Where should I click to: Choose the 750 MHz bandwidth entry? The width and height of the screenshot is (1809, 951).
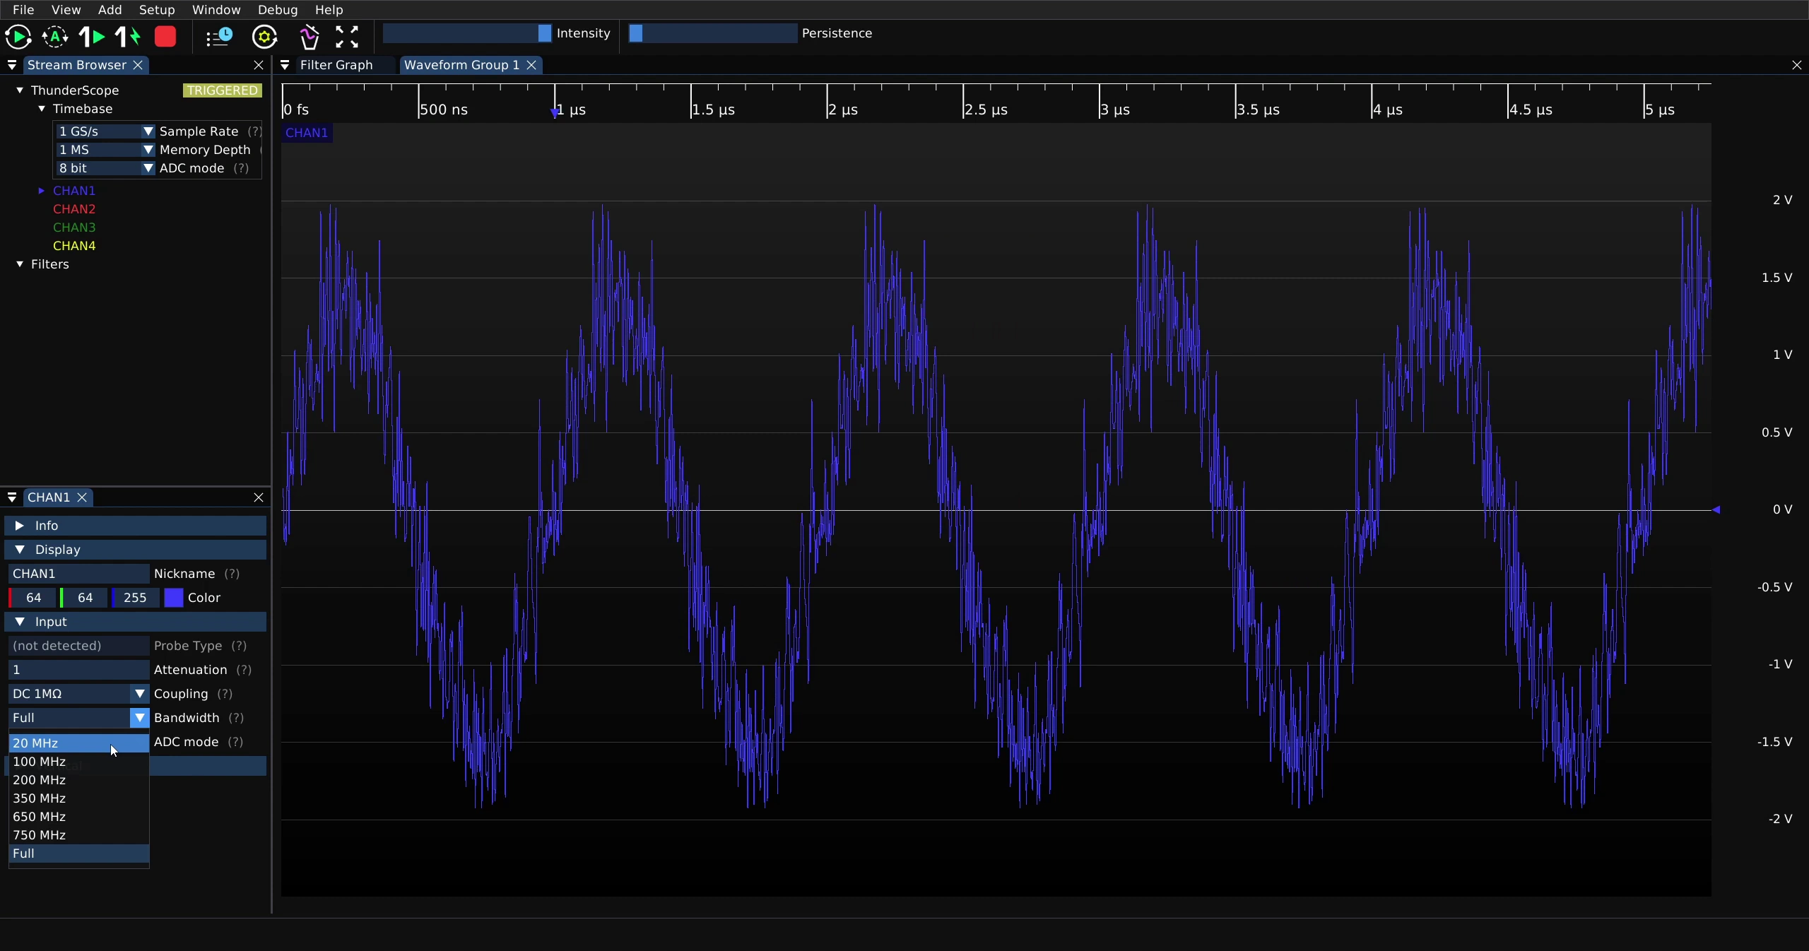click(78, 835)
